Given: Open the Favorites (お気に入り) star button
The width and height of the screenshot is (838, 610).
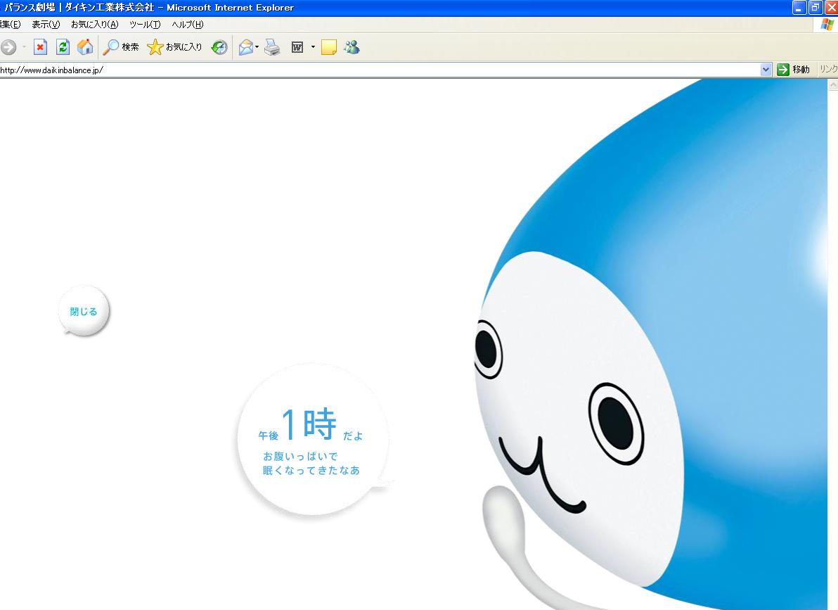Looking at the screenshot, I should (175, 47).
